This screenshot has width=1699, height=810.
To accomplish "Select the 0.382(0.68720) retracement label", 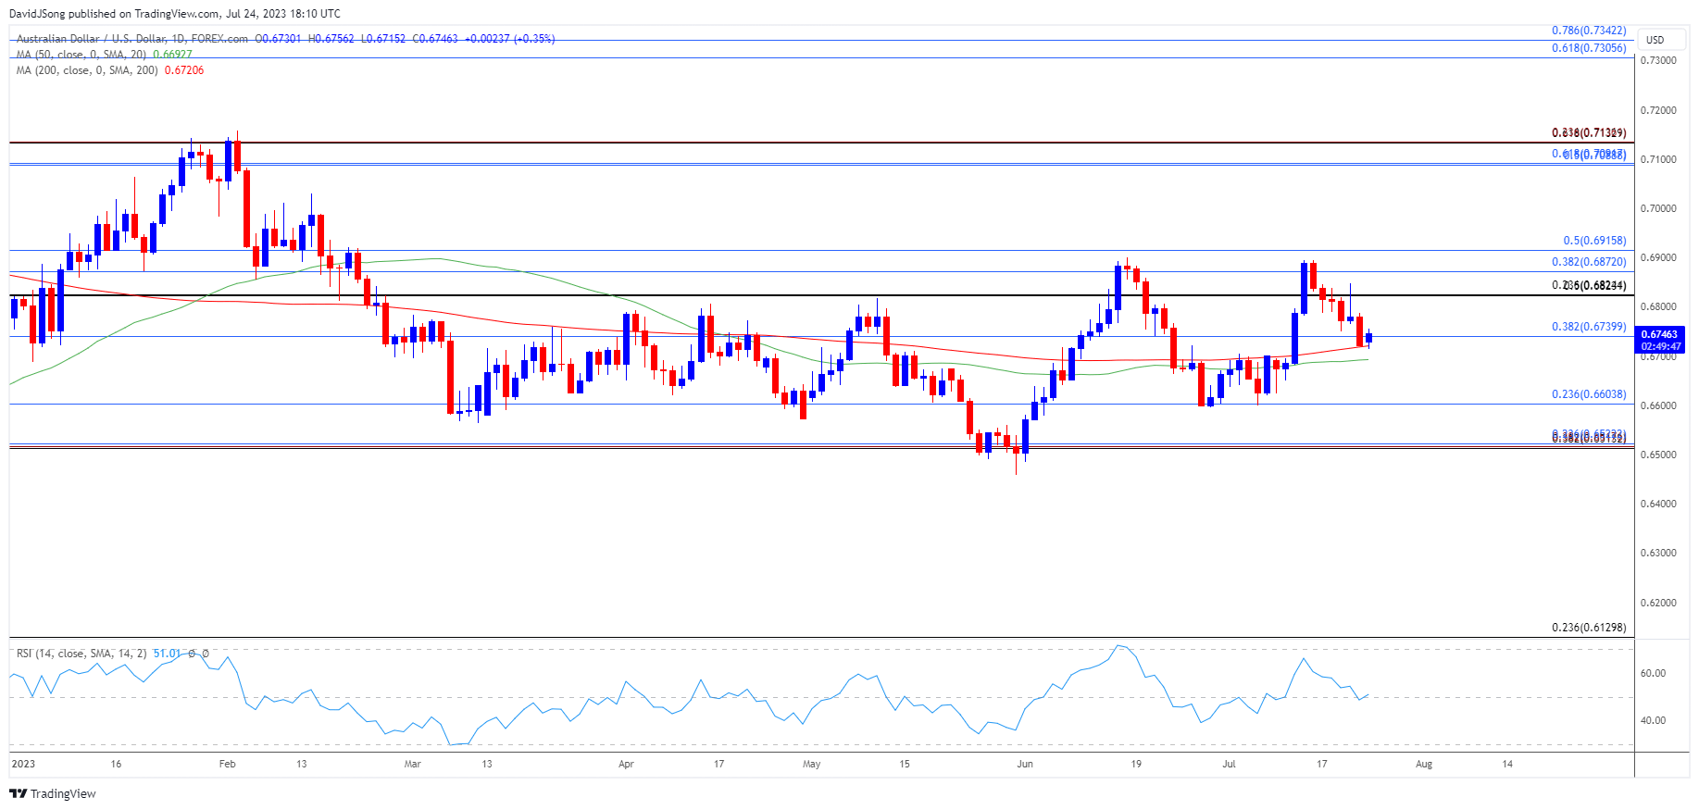I will pyautogui.click(x=1589, y=262).
